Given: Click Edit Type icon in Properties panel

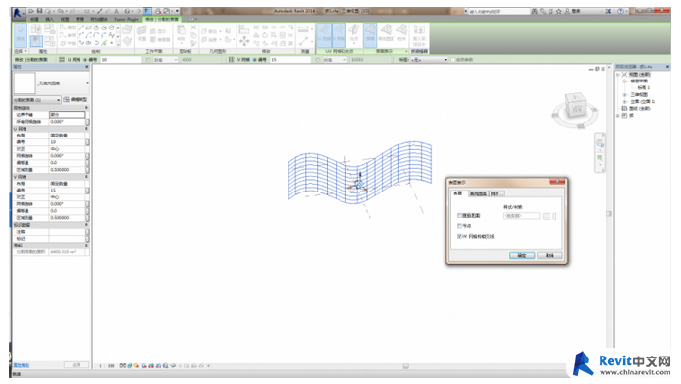Looking at the screenshot, I should [67, 100].
